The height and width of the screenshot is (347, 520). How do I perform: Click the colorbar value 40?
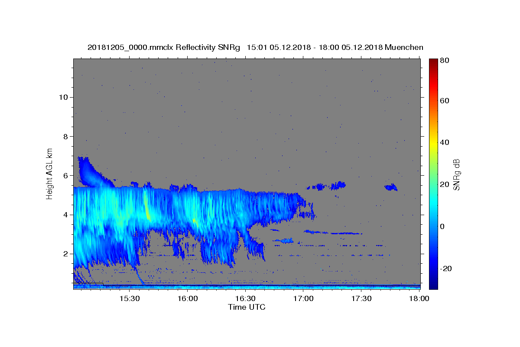coord(445,142)
